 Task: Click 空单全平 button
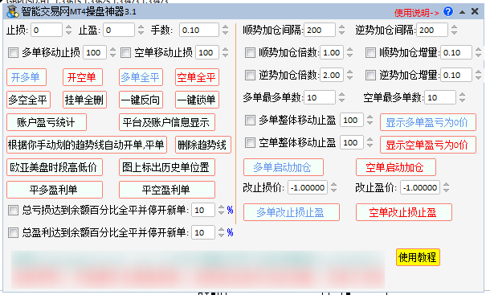click(x=197, y=77)
